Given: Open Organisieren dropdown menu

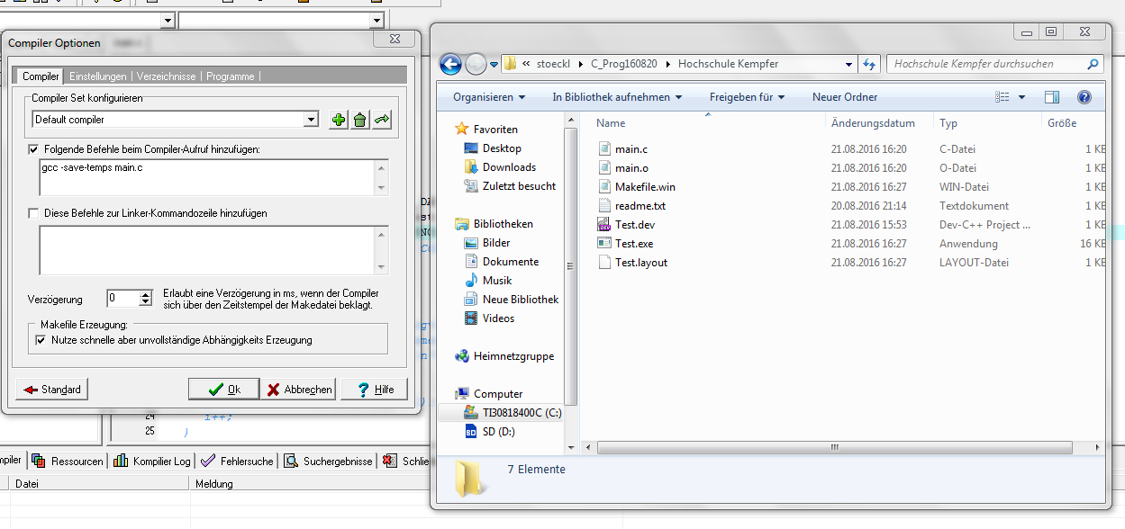Looking at the screenshot, I should click(489, 97).
